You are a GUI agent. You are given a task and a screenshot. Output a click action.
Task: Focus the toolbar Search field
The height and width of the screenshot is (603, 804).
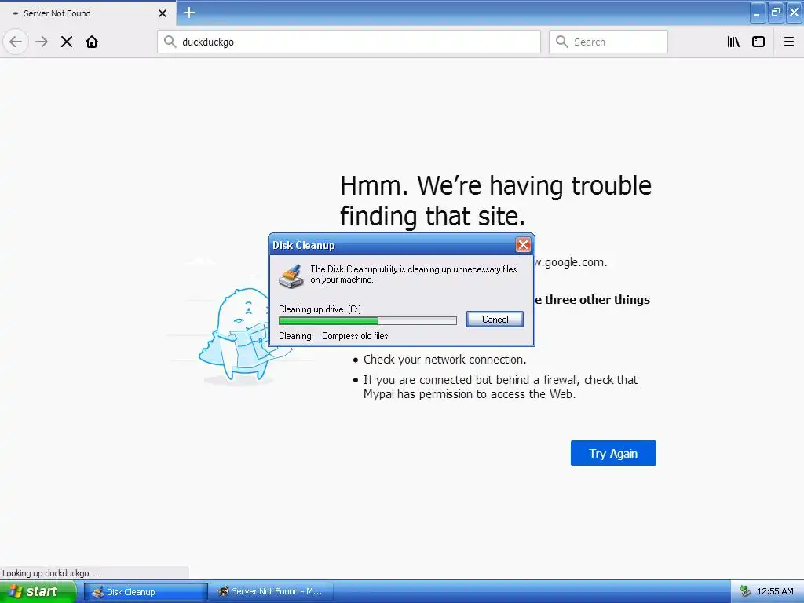pos(608,42)
